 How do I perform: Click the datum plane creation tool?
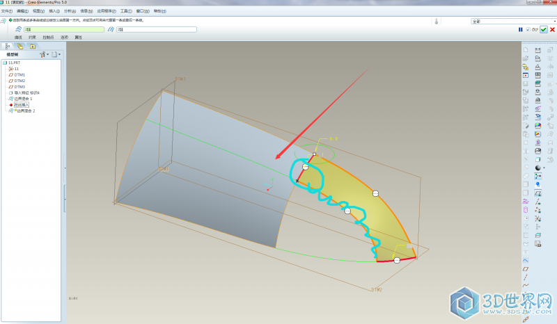pos(526,269)
